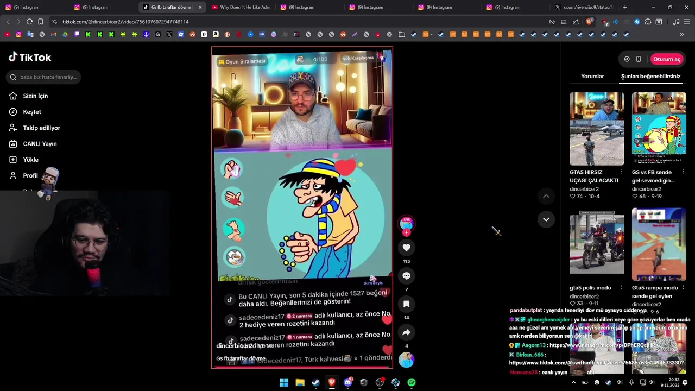Viewport: 695px width, 391px height.
Task: Open the get-app phone icon
Action: click(x=639, y=59)
